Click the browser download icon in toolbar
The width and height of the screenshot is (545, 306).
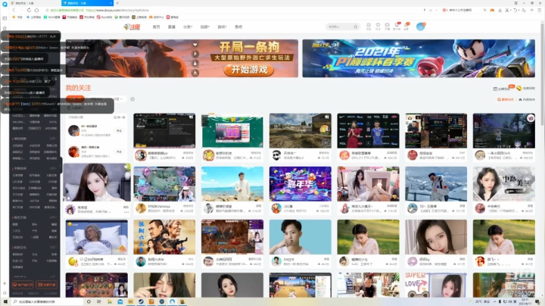point(500,11)
